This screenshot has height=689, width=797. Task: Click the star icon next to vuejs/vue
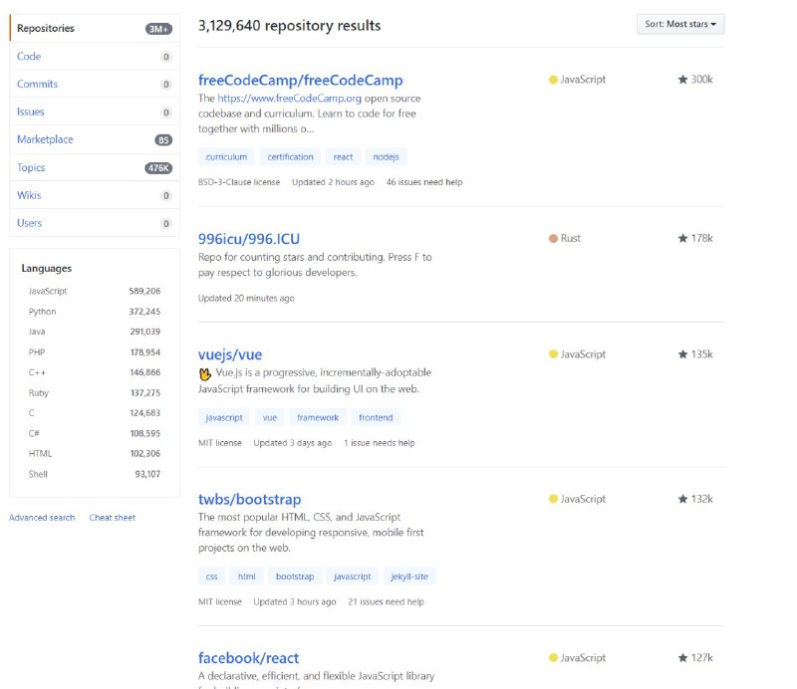pyautogui.click(x=683, y=354)
